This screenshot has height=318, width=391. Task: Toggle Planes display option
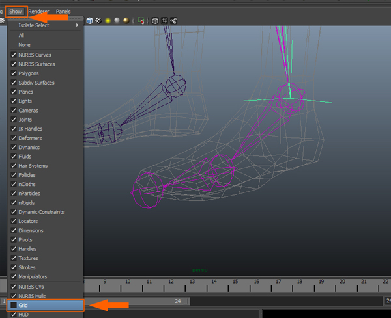(x=45, y=92)
